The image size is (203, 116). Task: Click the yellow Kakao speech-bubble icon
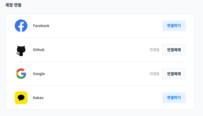21,98
